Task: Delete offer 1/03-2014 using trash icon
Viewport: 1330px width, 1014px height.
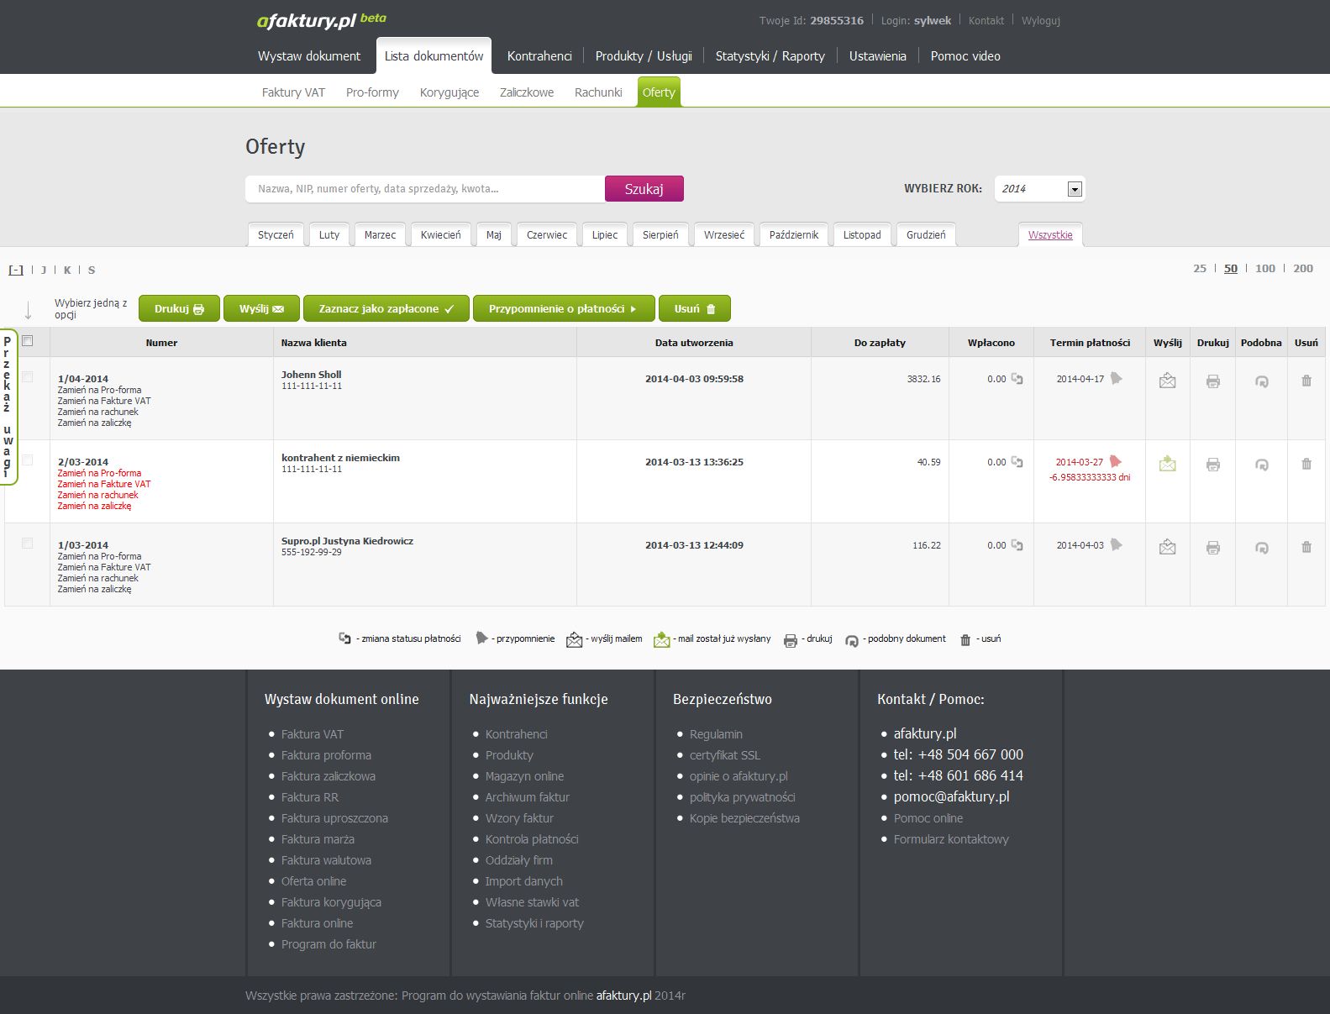Action: click(1306, 547)
